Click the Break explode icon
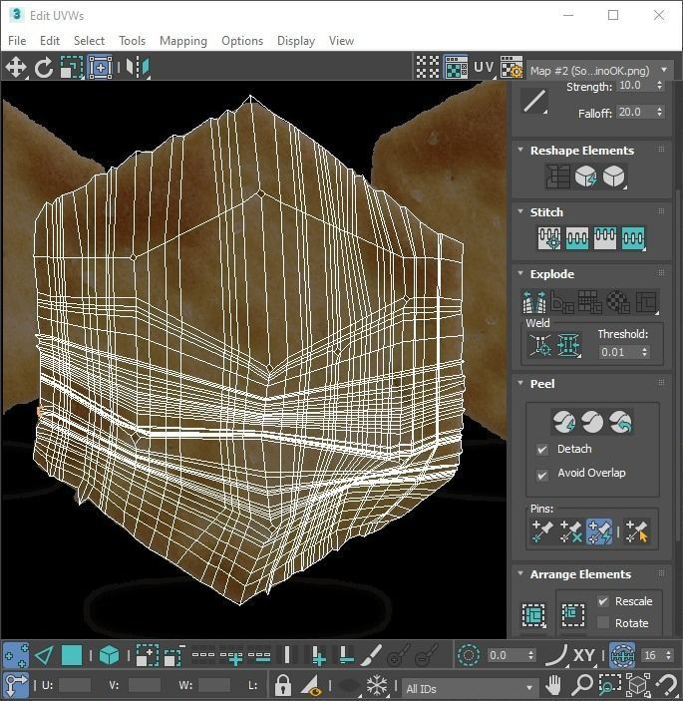The height and width of the screenshot is (701, 683). click(534, 302)
